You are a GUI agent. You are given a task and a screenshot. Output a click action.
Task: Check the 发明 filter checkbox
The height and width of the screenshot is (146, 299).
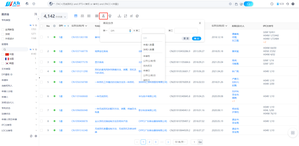[x=3, y=34]
